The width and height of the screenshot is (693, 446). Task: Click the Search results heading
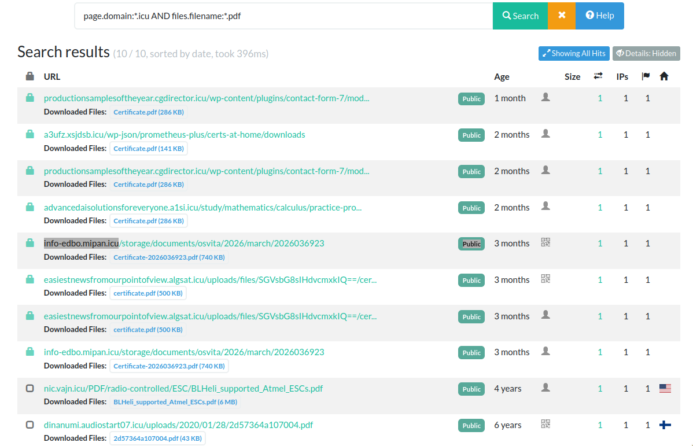point(64,52)
